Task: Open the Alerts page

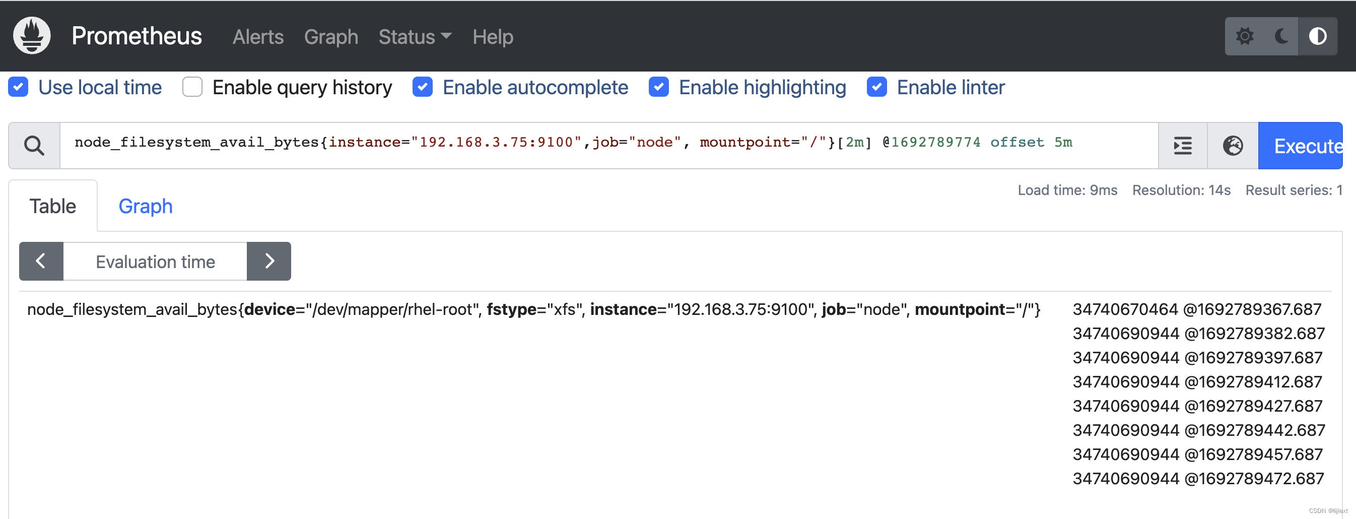Action: pos(257,36)
